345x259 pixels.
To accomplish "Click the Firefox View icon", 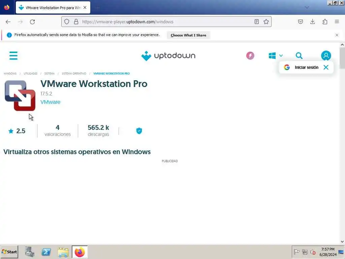I will 7,7.
